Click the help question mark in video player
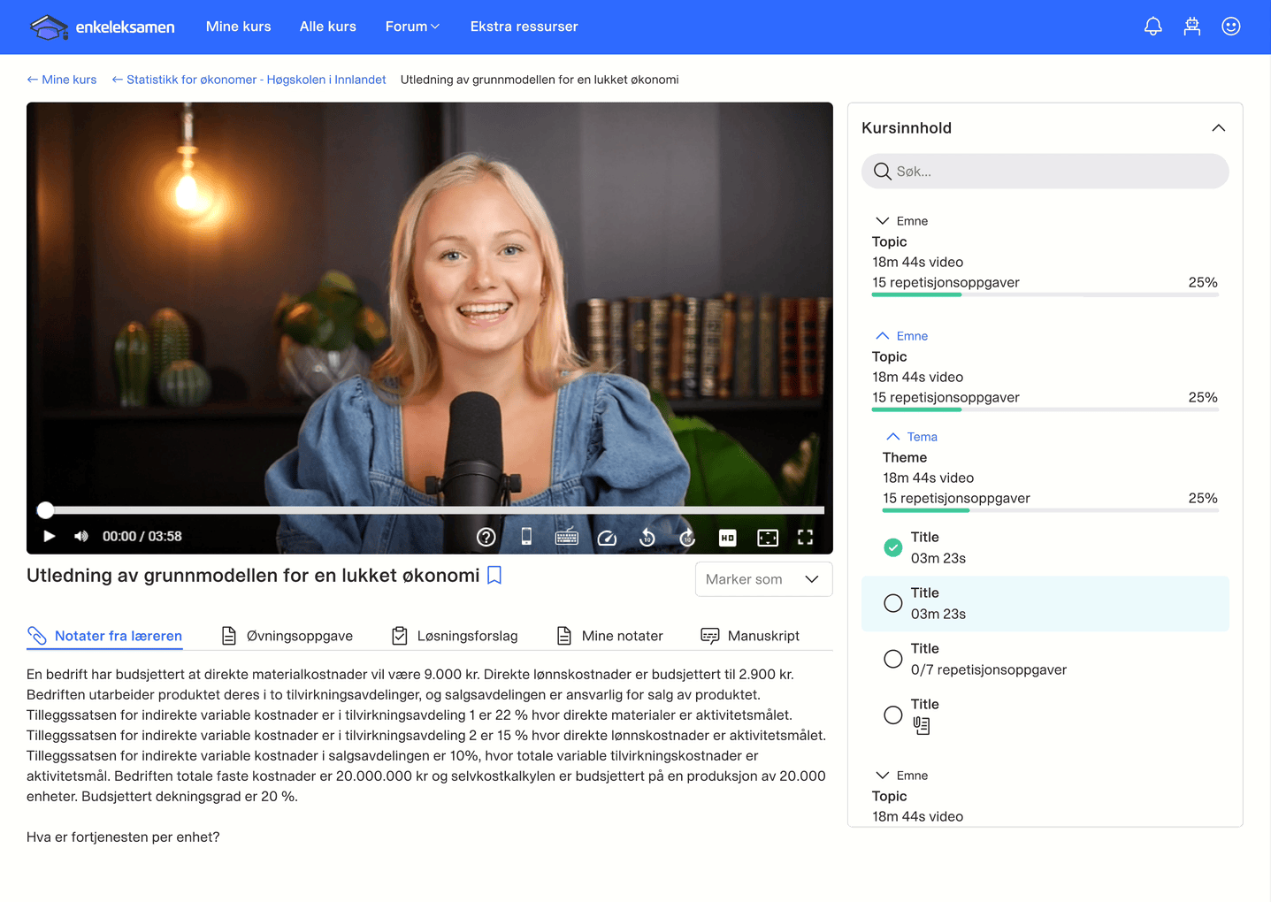 click(x=486, y=537)
